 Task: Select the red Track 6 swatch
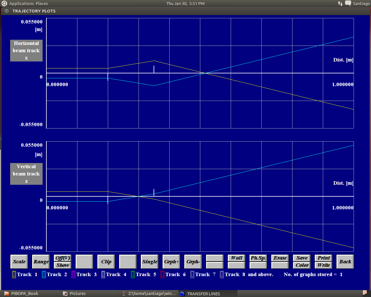point(162,274)
